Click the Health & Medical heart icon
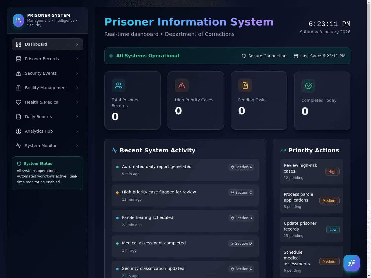371x278 pixels. click(19, 102)
